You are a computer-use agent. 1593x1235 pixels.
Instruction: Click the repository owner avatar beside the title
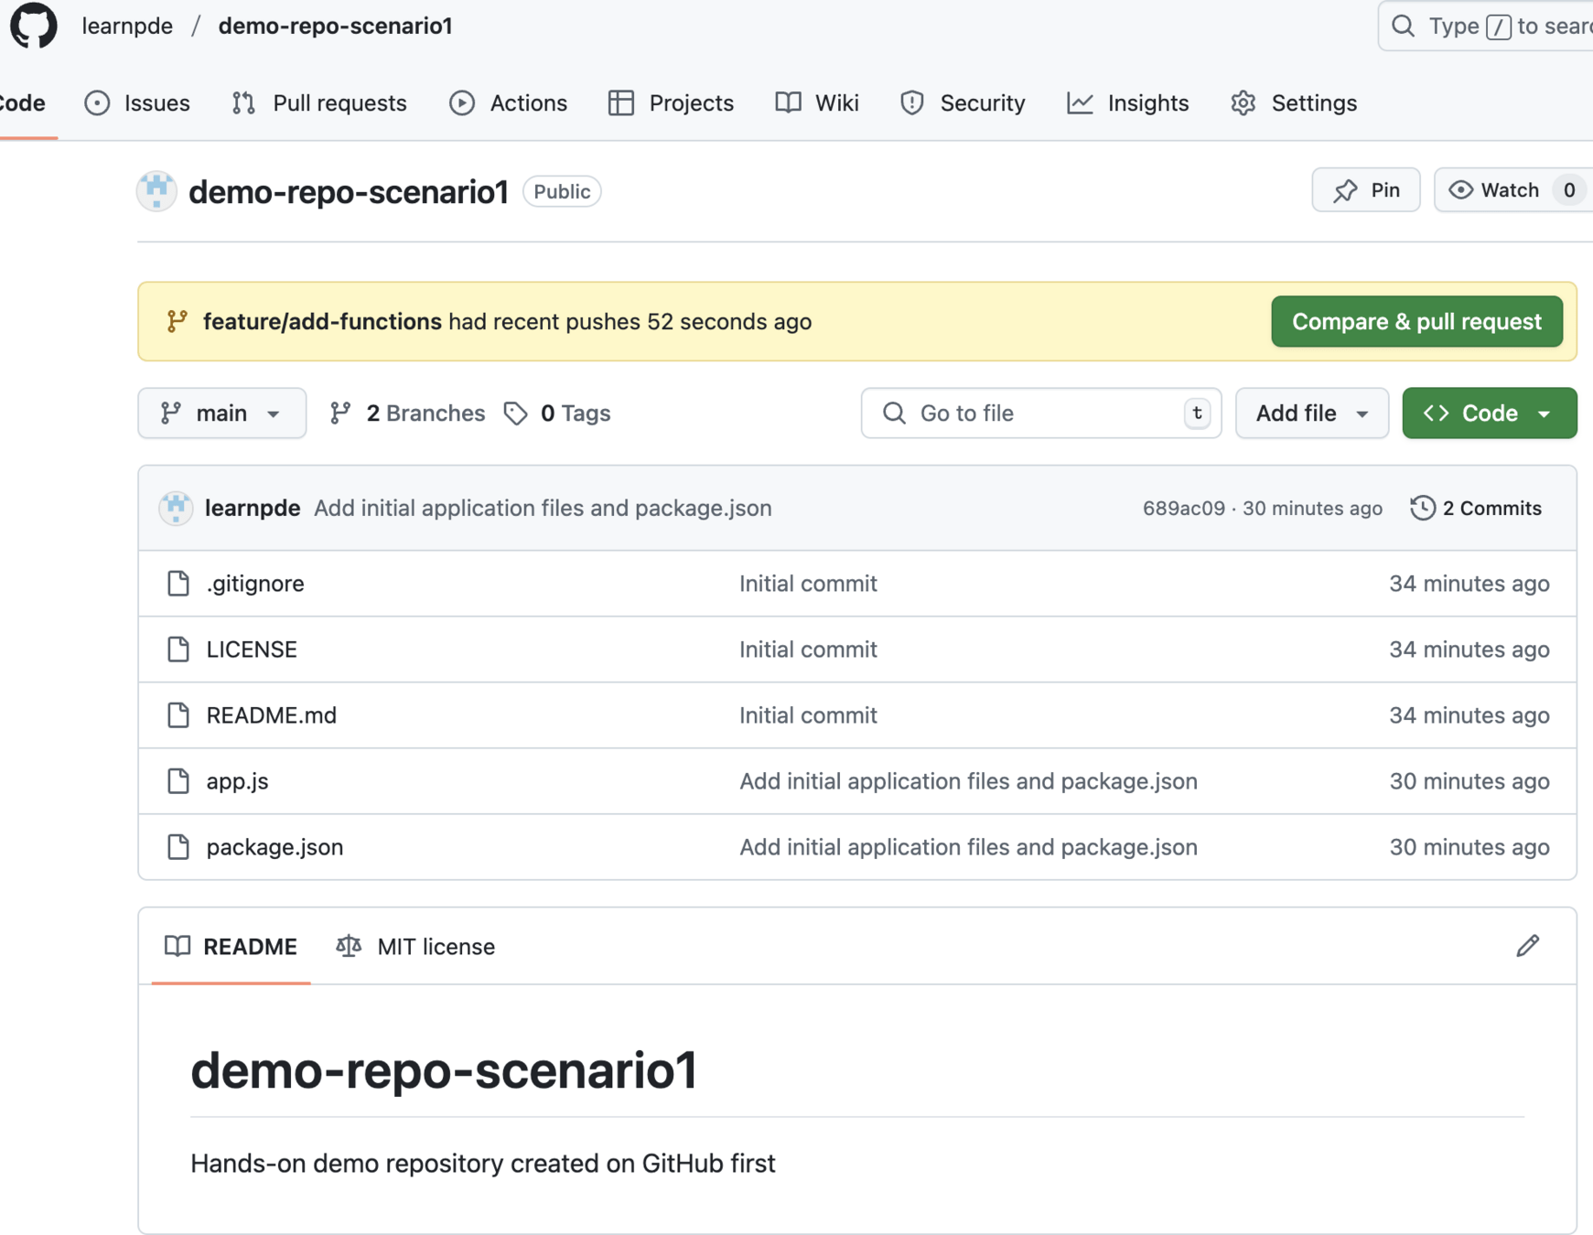pos(156,191)
